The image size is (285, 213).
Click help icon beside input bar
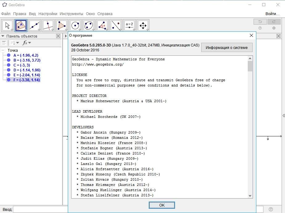tap(271, 209)
